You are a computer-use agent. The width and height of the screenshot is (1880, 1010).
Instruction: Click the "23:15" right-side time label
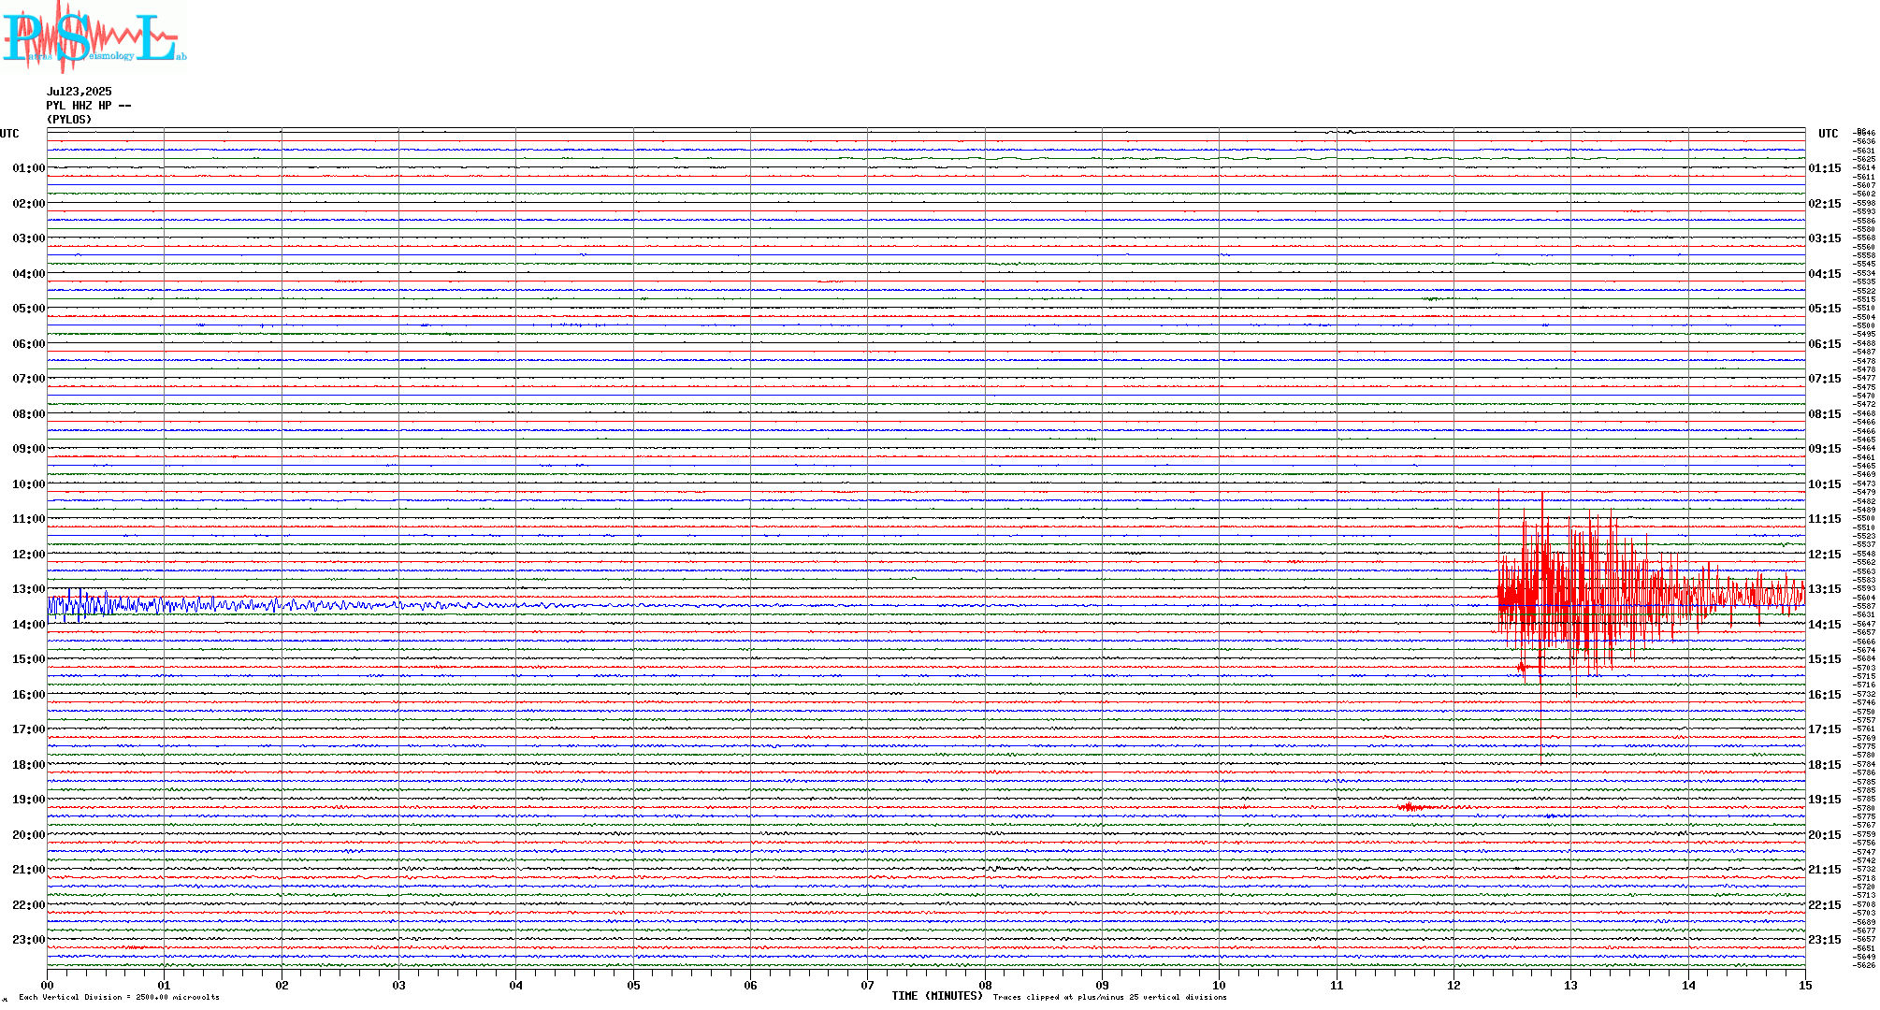coord(1825,941)
